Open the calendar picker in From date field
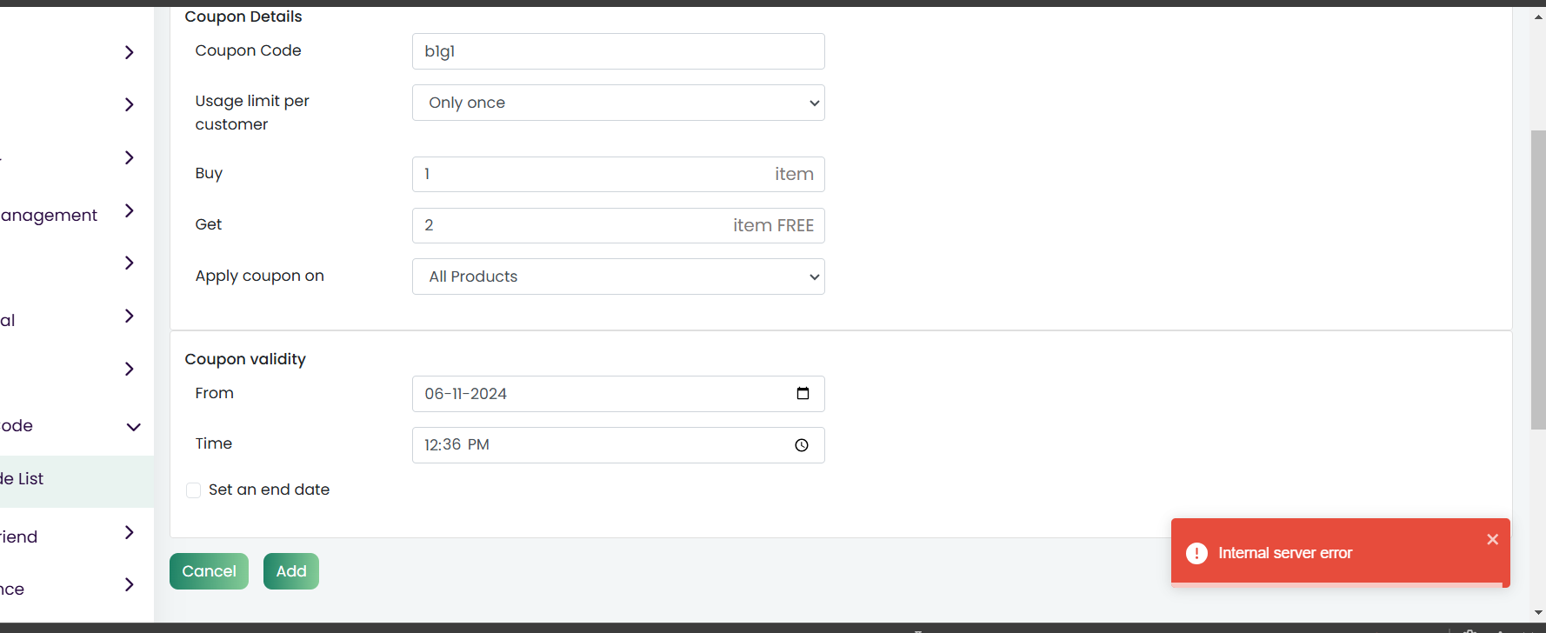Screen dimensions: 1546x633 (x=803, y=394)
